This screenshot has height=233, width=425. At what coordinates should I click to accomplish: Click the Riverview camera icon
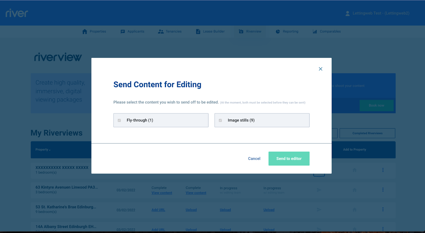click(241, 32)
